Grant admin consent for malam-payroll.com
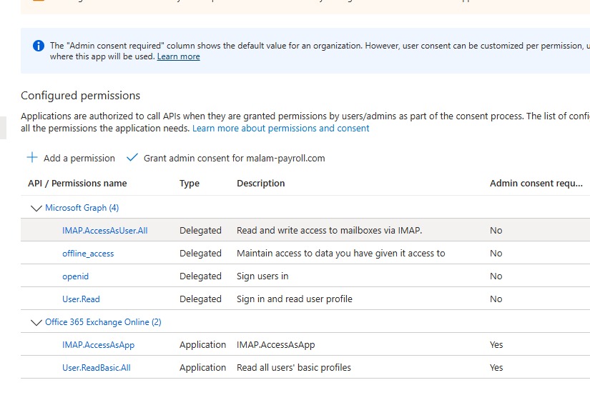 pos(234,159)
